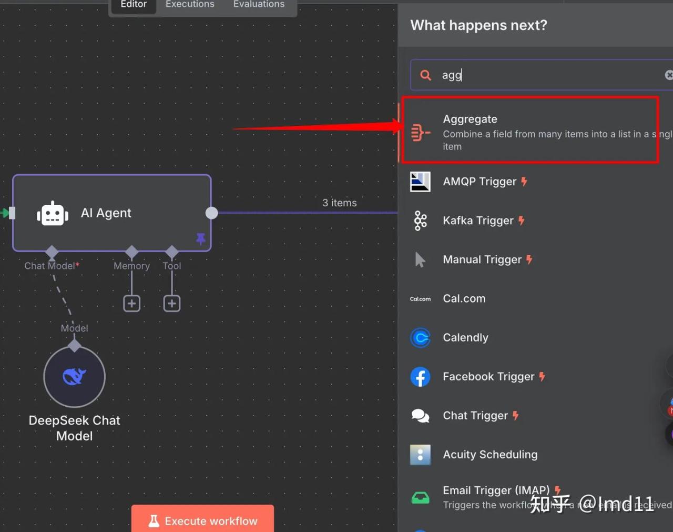Screen dimensions: 673x532
Task: Clear the search text with the X
Action: (x=668, y=75)
